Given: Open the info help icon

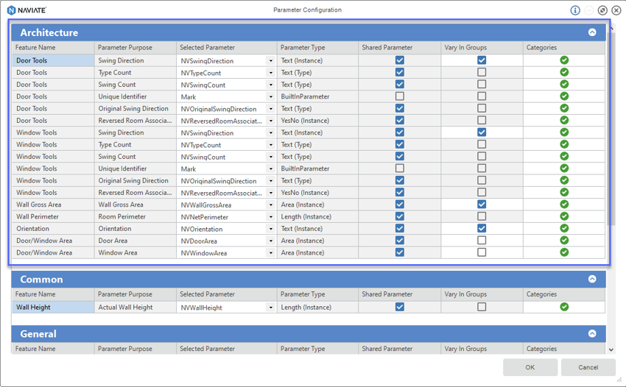Looking at the screenshot, I should pyautogui.click(x=575, y=10).
